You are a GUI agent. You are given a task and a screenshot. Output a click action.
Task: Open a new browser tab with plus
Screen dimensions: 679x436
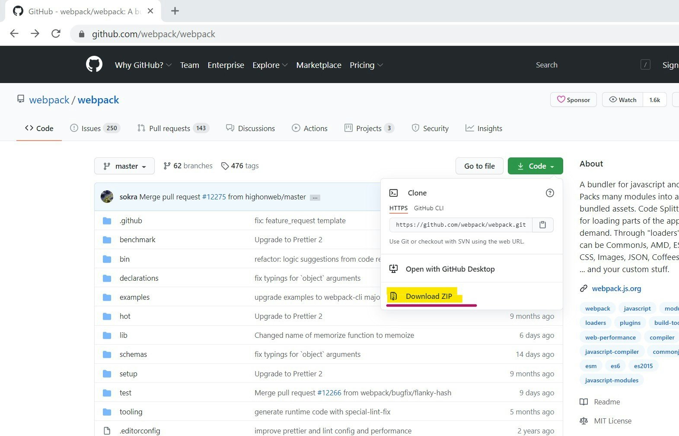(175, 11)
